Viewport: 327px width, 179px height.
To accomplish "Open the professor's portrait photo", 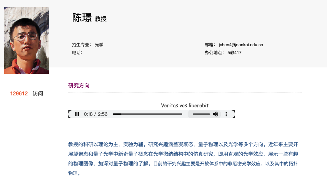I will click(x=26, y=41).
